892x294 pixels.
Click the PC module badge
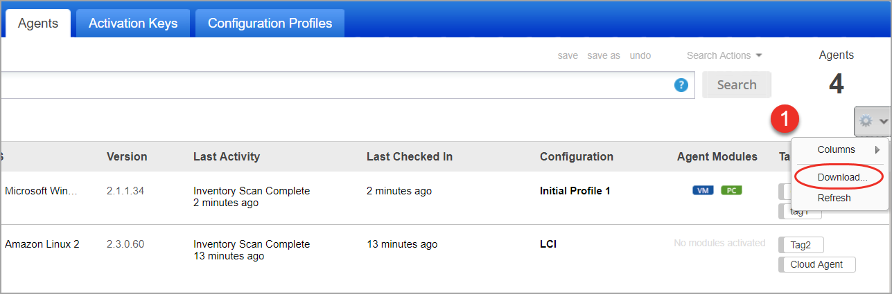pyautogui.click(x=731, y=190)
